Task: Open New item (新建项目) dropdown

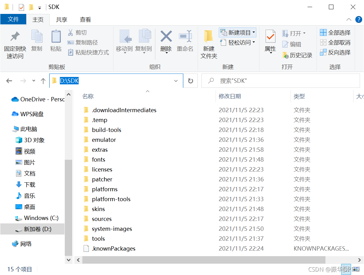Action: 238,32
